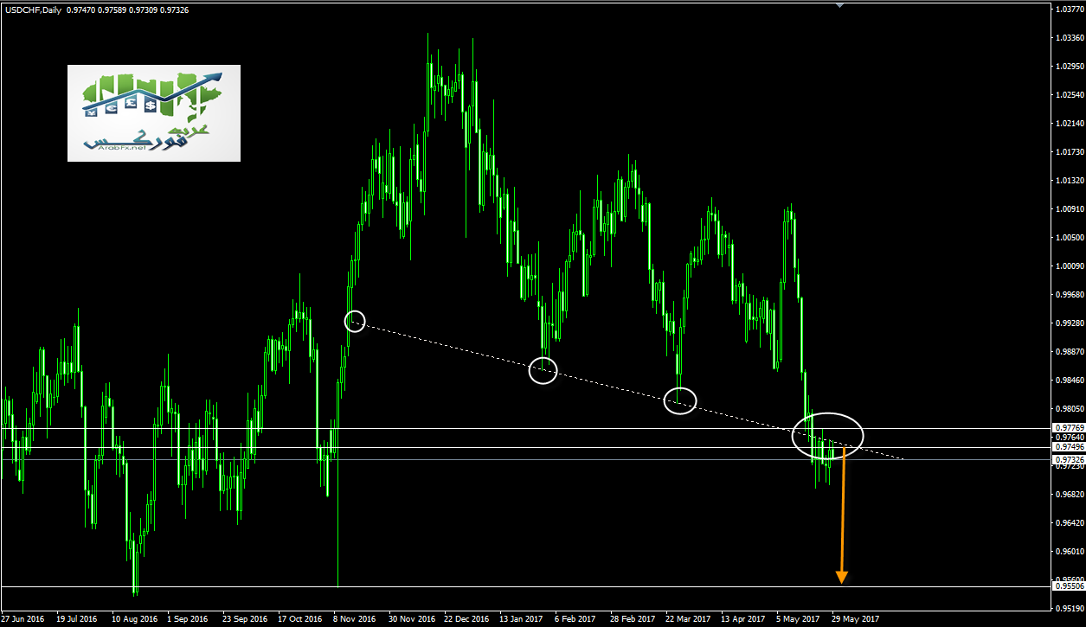Click the 22 Dec 2016 date label
The width and height of the screenshot is (1086, 627).
[466, 619]
